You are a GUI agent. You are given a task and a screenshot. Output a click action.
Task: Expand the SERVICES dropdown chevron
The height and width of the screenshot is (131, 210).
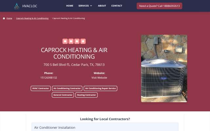click(x=91, y=6)
